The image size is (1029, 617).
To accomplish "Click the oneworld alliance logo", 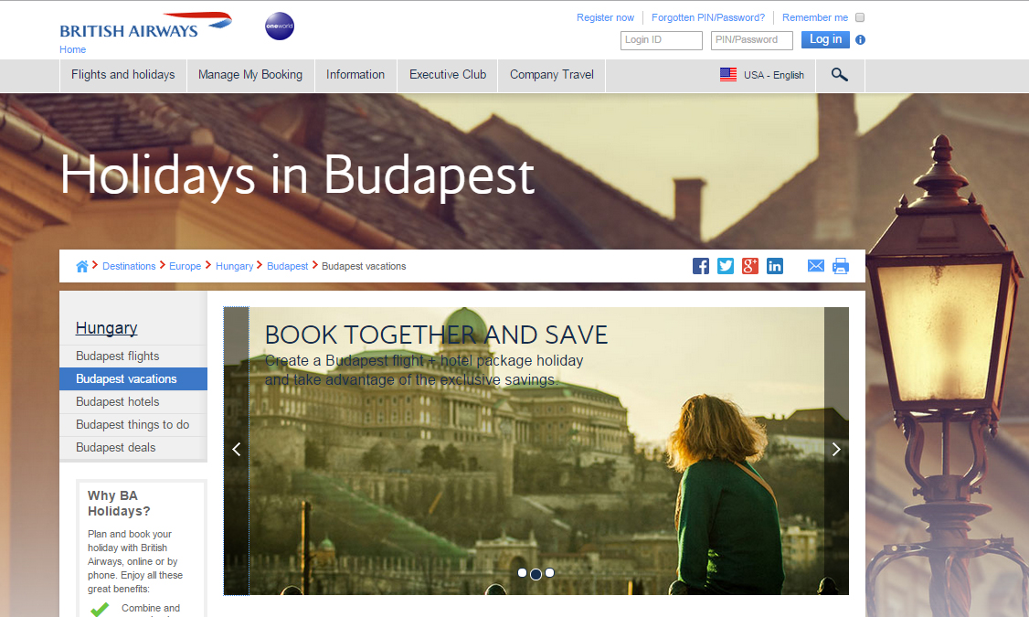I will (x=279, y=27).
